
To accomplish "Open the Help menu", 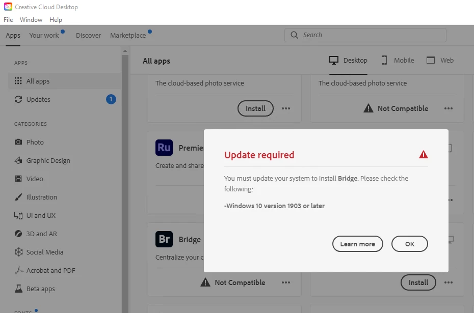I will (56, 20).
